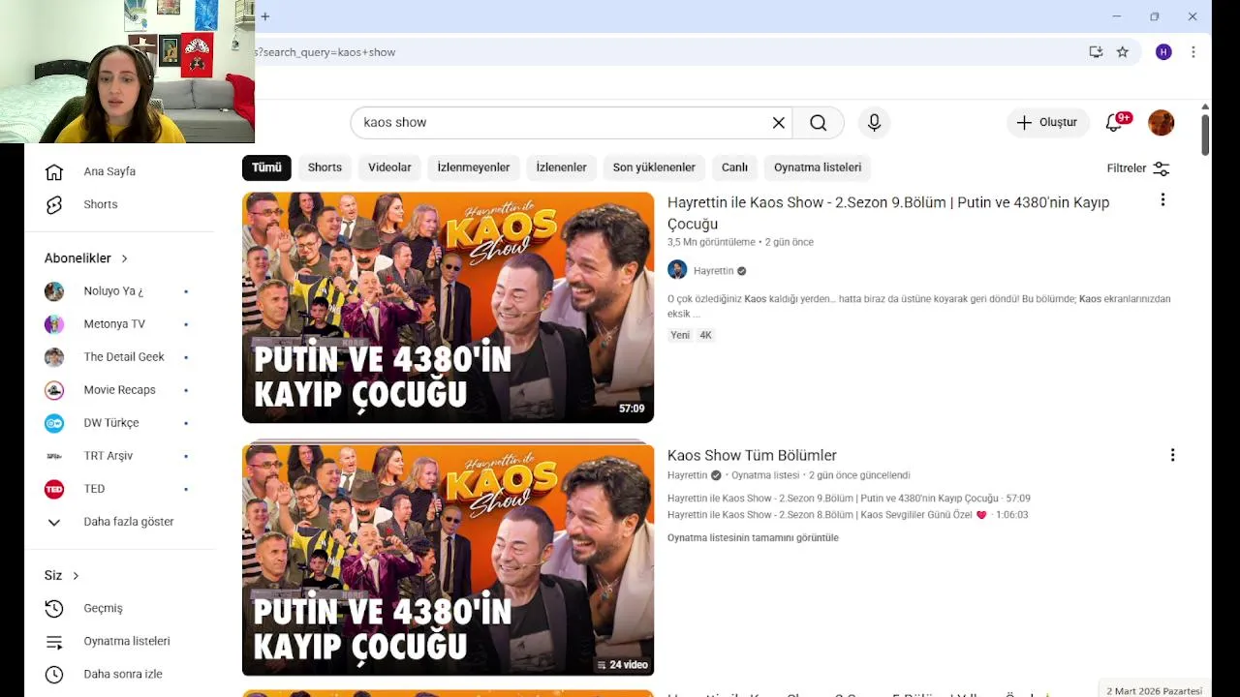Click the date 2 Mart 2026 Pazartesi
Image resolution: width=1240 pixels, height=697 pixels.
click(1154, 691)
